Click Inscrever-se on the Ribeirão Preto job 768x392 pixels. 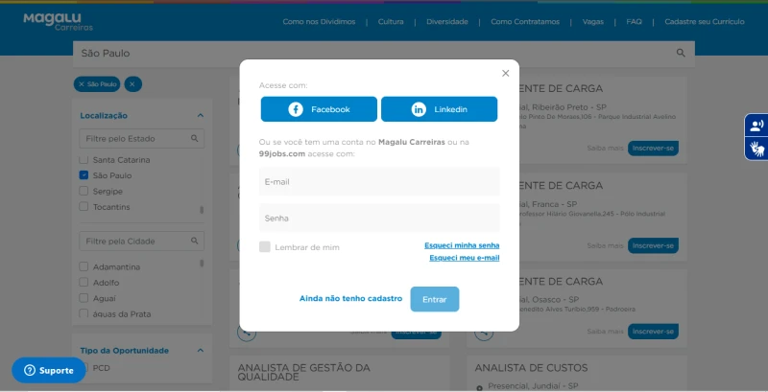pos(653,149)
